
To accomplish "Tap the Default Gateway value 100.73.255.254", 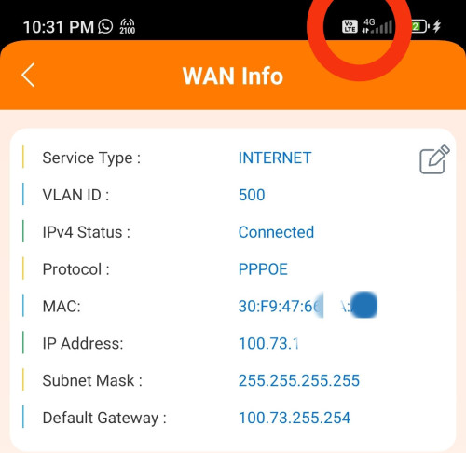I will tap(295, 418).
